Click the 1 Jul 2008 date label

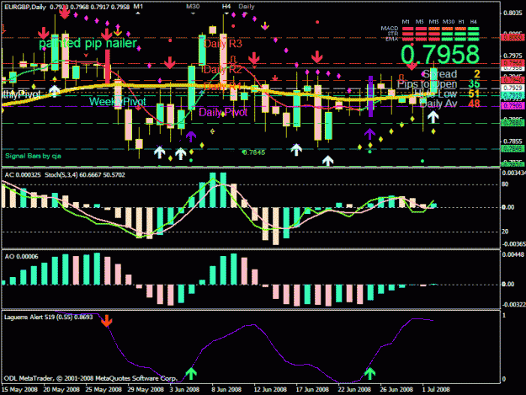tap(436, 390)
